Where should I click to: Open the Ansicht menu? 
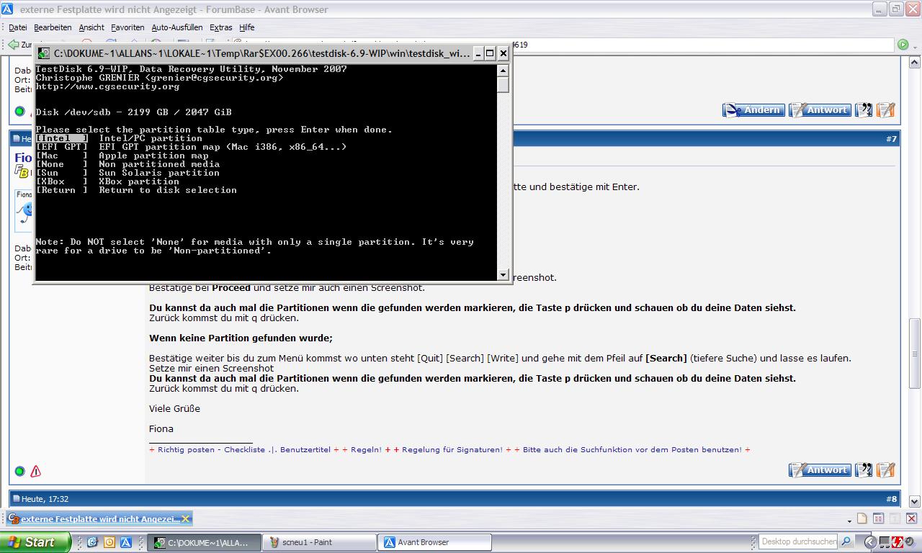tap(91, 27)
